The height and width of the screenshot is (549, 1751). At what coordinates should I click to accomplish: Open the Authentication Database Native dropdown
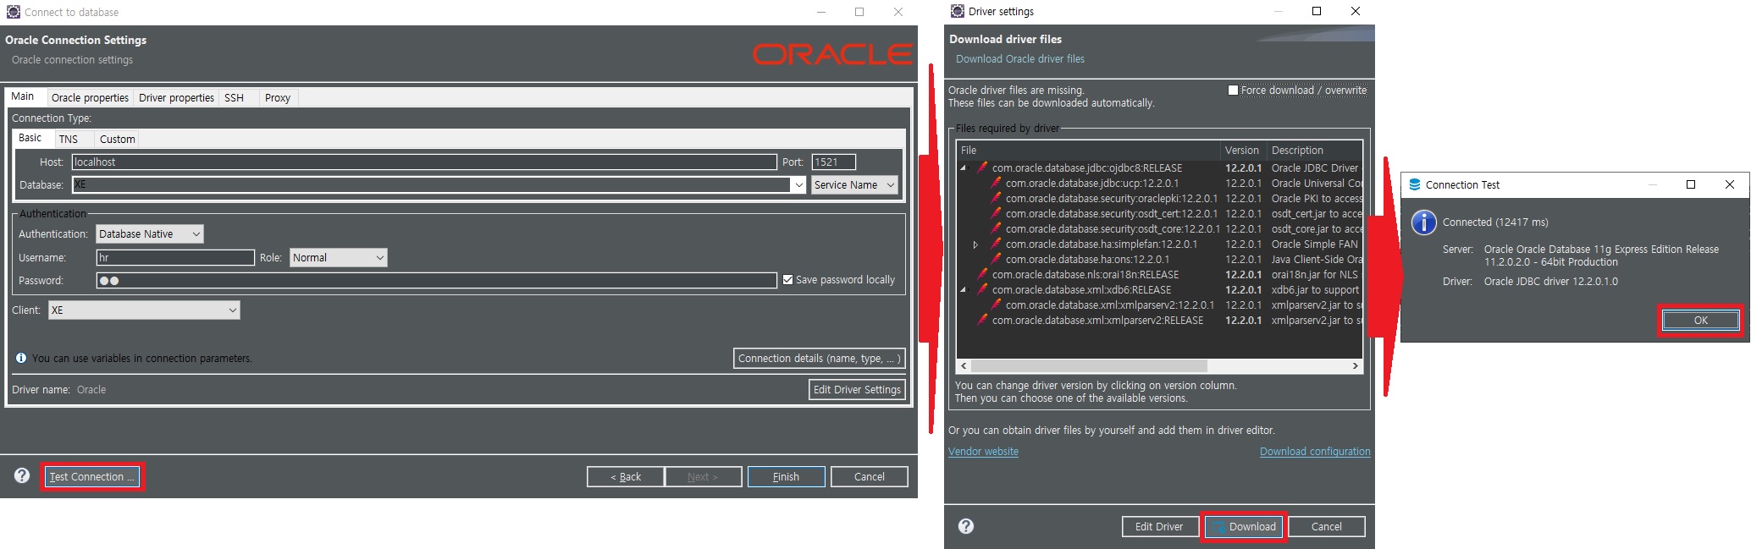tap(150, 233)
